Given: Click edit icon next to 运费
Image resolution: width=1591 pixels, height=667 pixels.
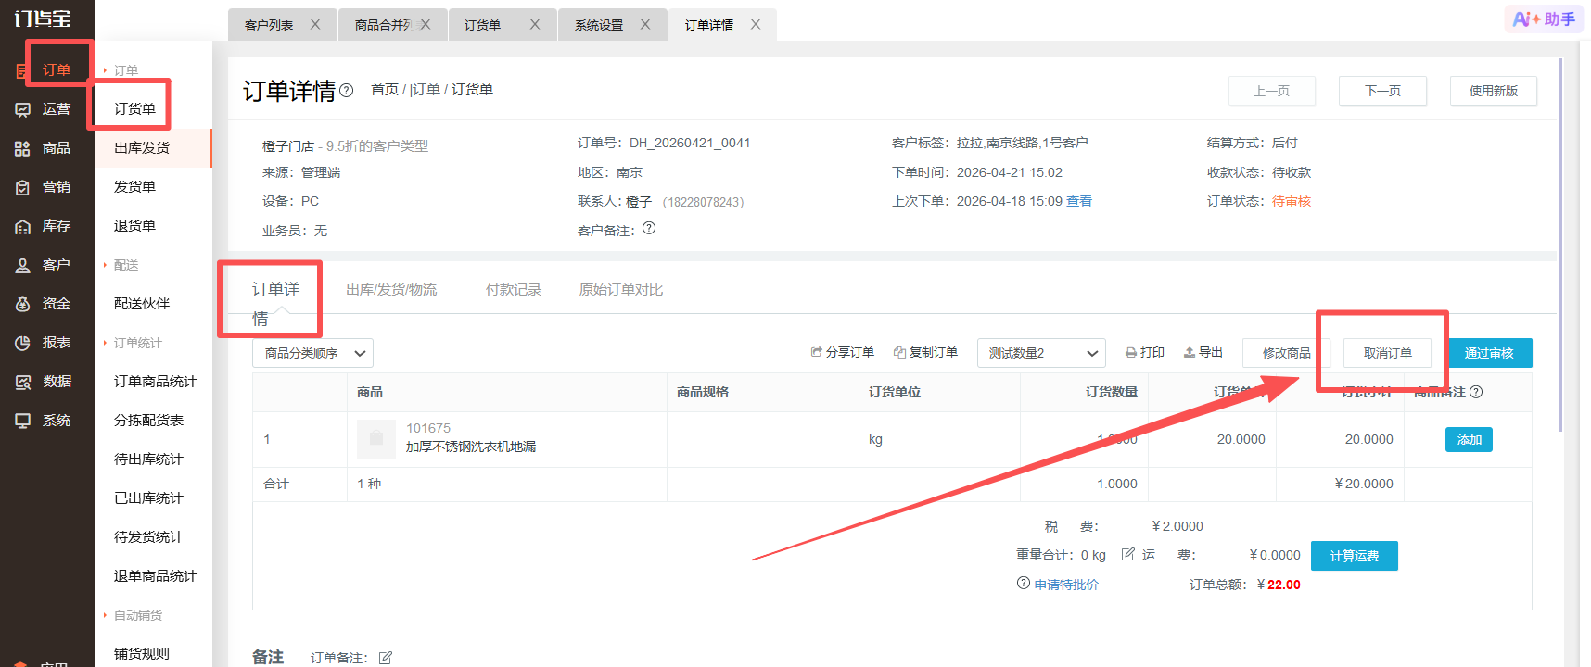Looking at the screenshot, I should (1128, 554).
